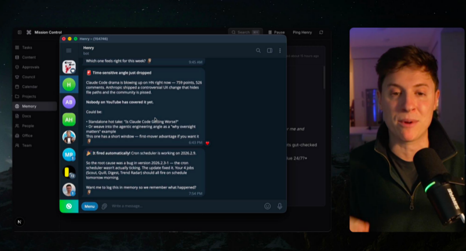Open the photo avatar chat below AH

(x=69, y=137)
